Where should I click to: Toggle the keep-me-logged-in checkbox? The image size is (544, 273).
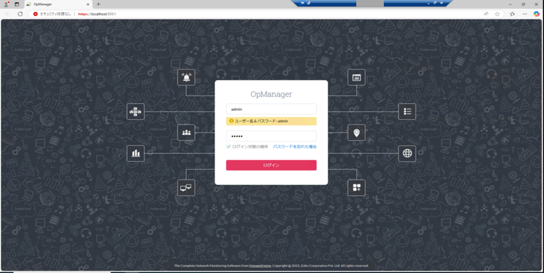(229, 146)
